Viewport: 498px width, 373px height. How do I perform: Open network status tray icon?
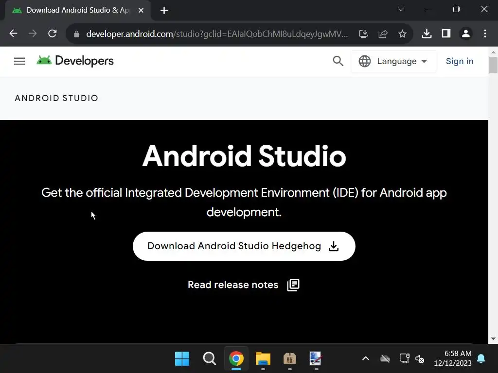tap(404, 358)
